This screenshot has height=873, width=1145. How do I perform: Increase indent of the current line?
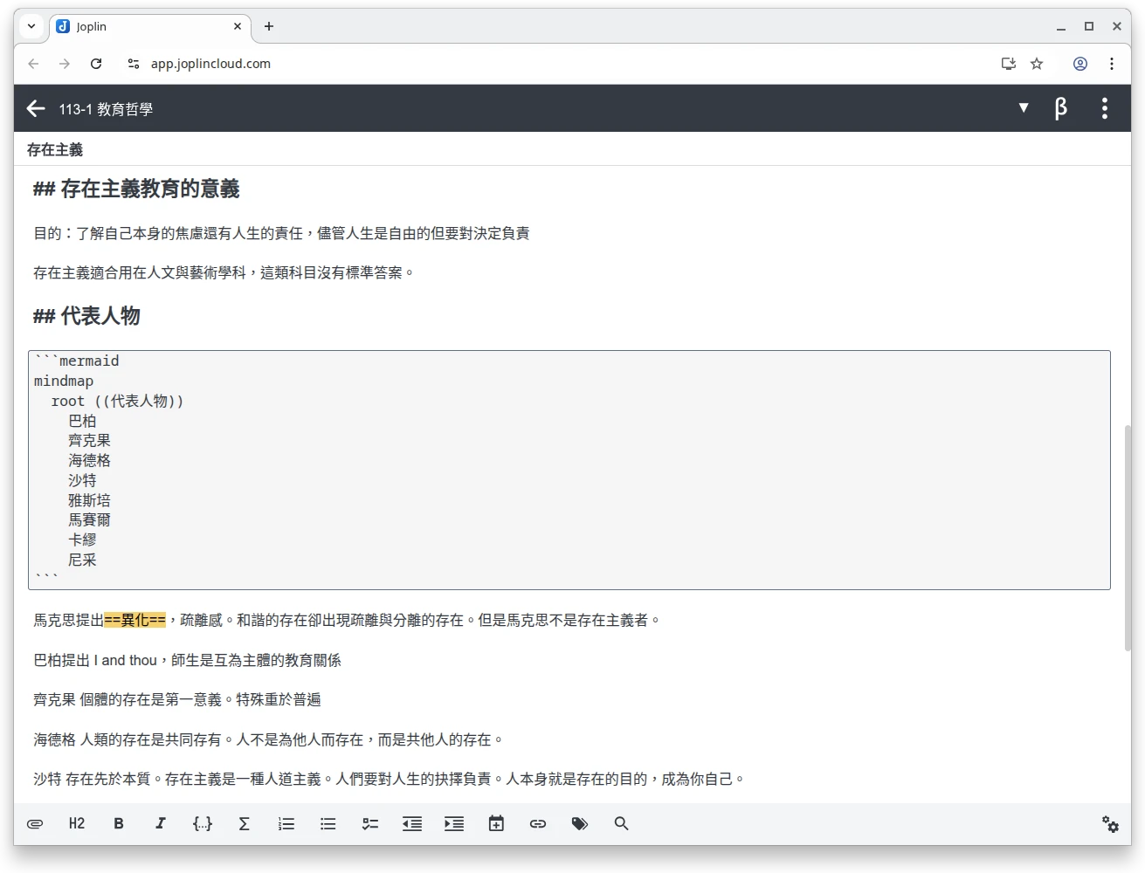pyautogui.click(x=454, y=823)
